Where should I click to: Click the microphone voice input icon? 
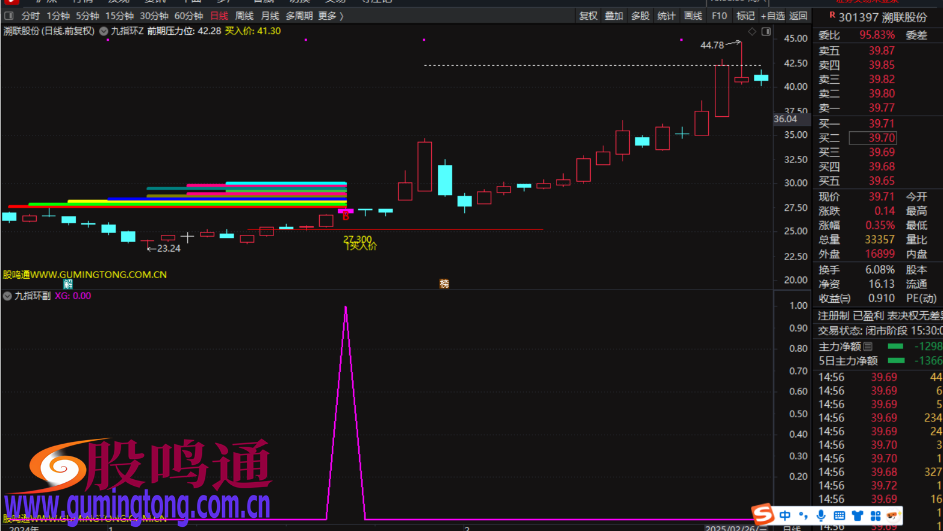821,515
